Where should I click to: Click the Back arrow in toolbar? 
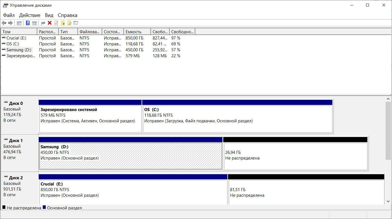point(4,23)
